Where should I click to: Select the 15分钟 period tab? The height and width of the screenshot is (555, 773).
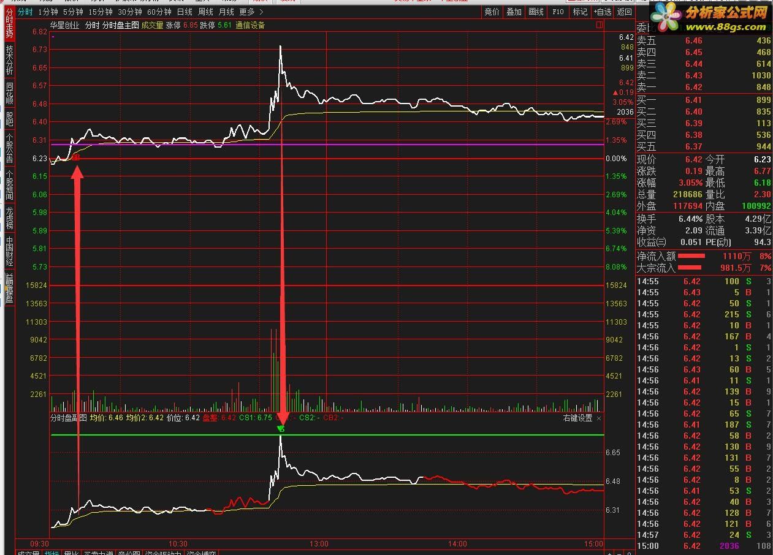coord(101,12)
